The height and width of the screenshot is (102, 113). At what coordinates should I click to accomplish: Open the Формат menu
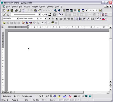35,7
